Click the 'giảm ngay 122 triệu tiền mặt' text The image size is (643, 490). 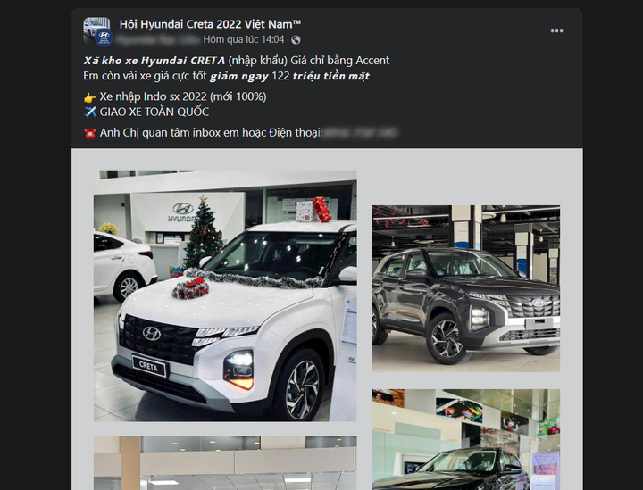pos(289,76)
